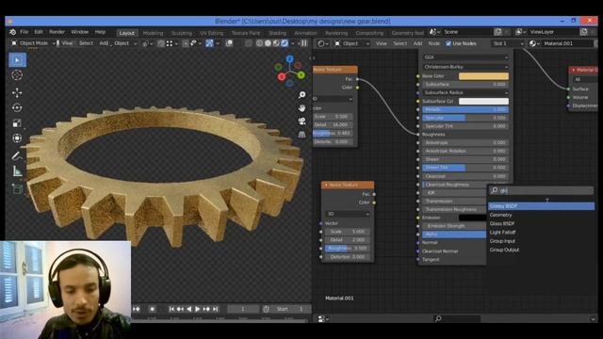
Task: Switch to the Shading workspace tab
Action: (277, 33)
